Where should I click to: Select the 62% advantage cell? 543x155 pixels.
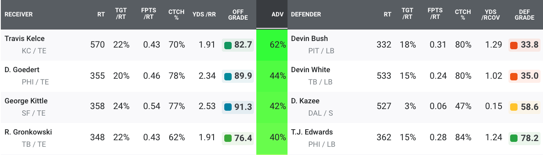[x=272, y=45]
